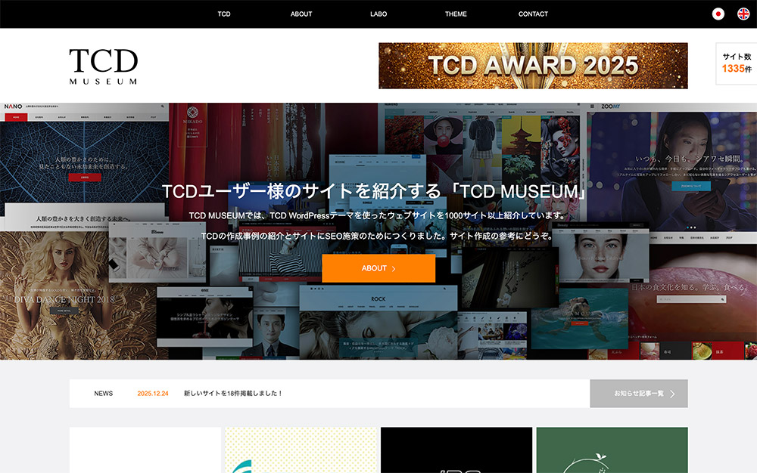
Task: Select the dark green logo thumbnail at bottom right
Action: point(612,450)
